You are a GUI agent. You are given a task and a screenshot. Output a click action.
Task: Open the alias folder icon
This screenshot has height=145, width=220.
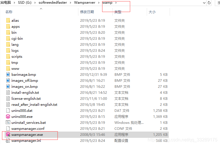tap(8, 20)
